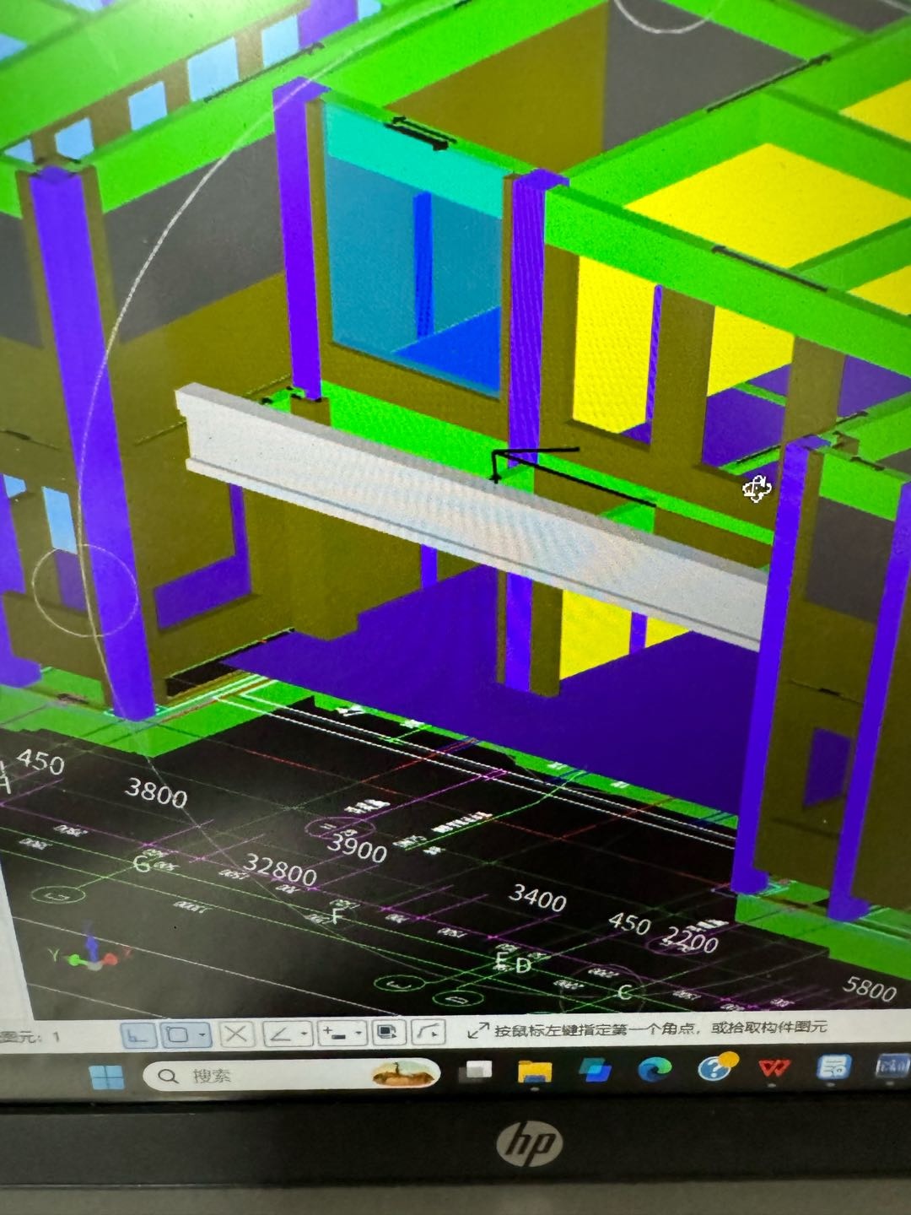Screen dimensions: 911x1215
Task: Toggle the cross intersection snap icon
Action: [x=236, y=1034]
